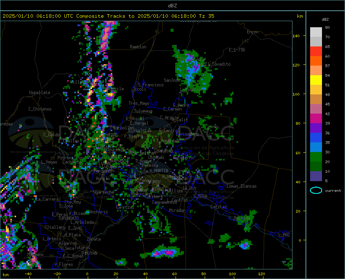Click the Chapanag map label
The height and width of the screenshot is (279, 345).
click(163, 150)
